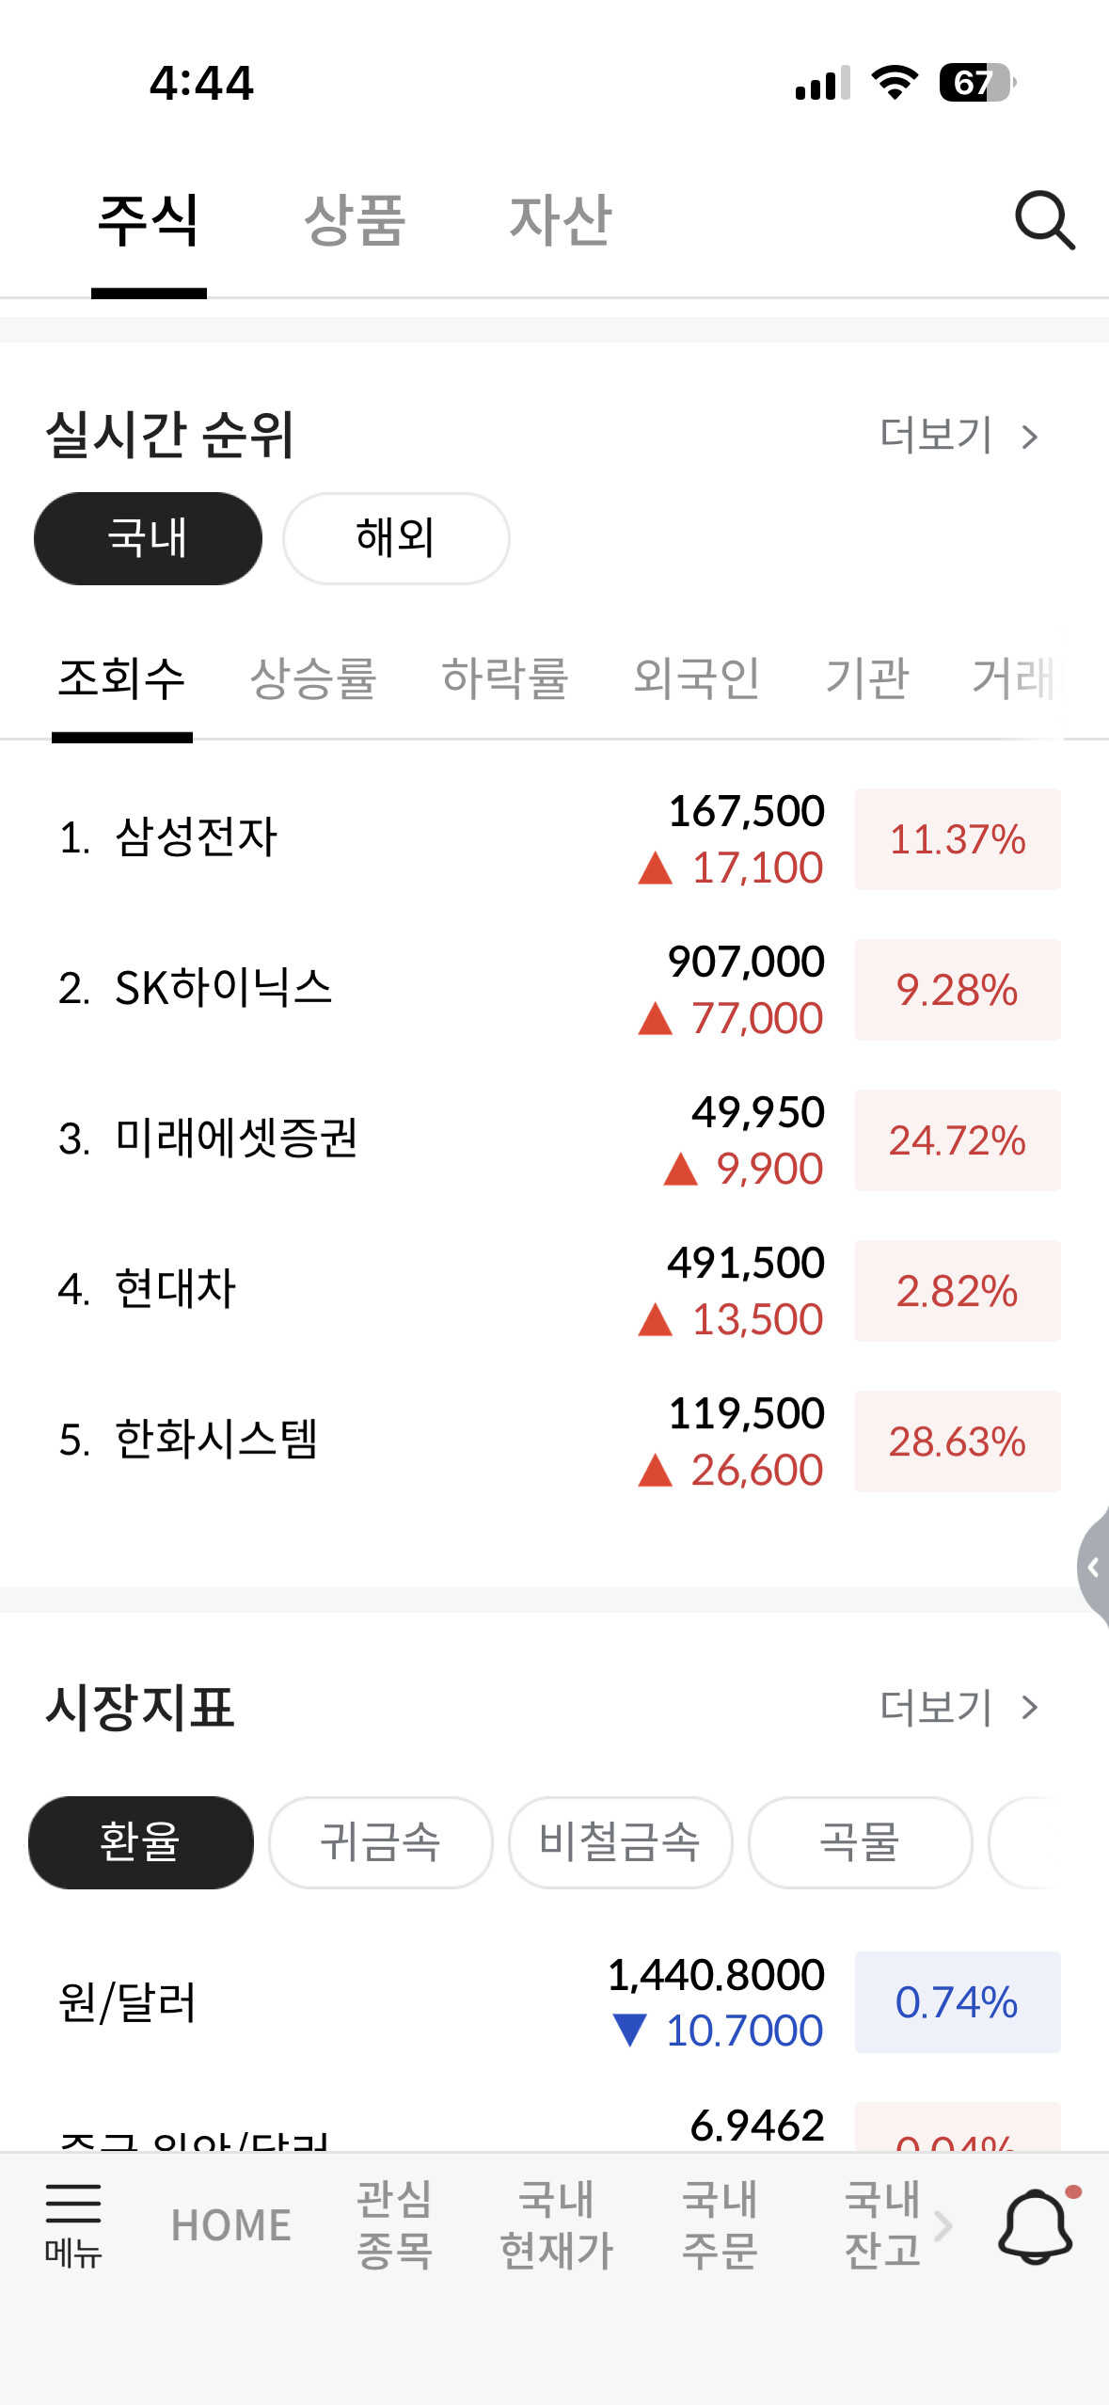Open 국내 현재가 in bottom bar
1109x2405 pixels.
[557, 2224]
